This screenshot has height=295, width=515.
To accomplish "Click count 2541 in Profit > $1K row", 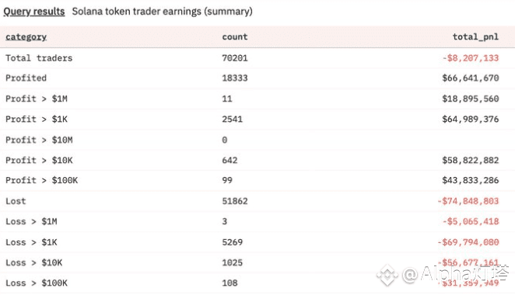I will 232,119.
